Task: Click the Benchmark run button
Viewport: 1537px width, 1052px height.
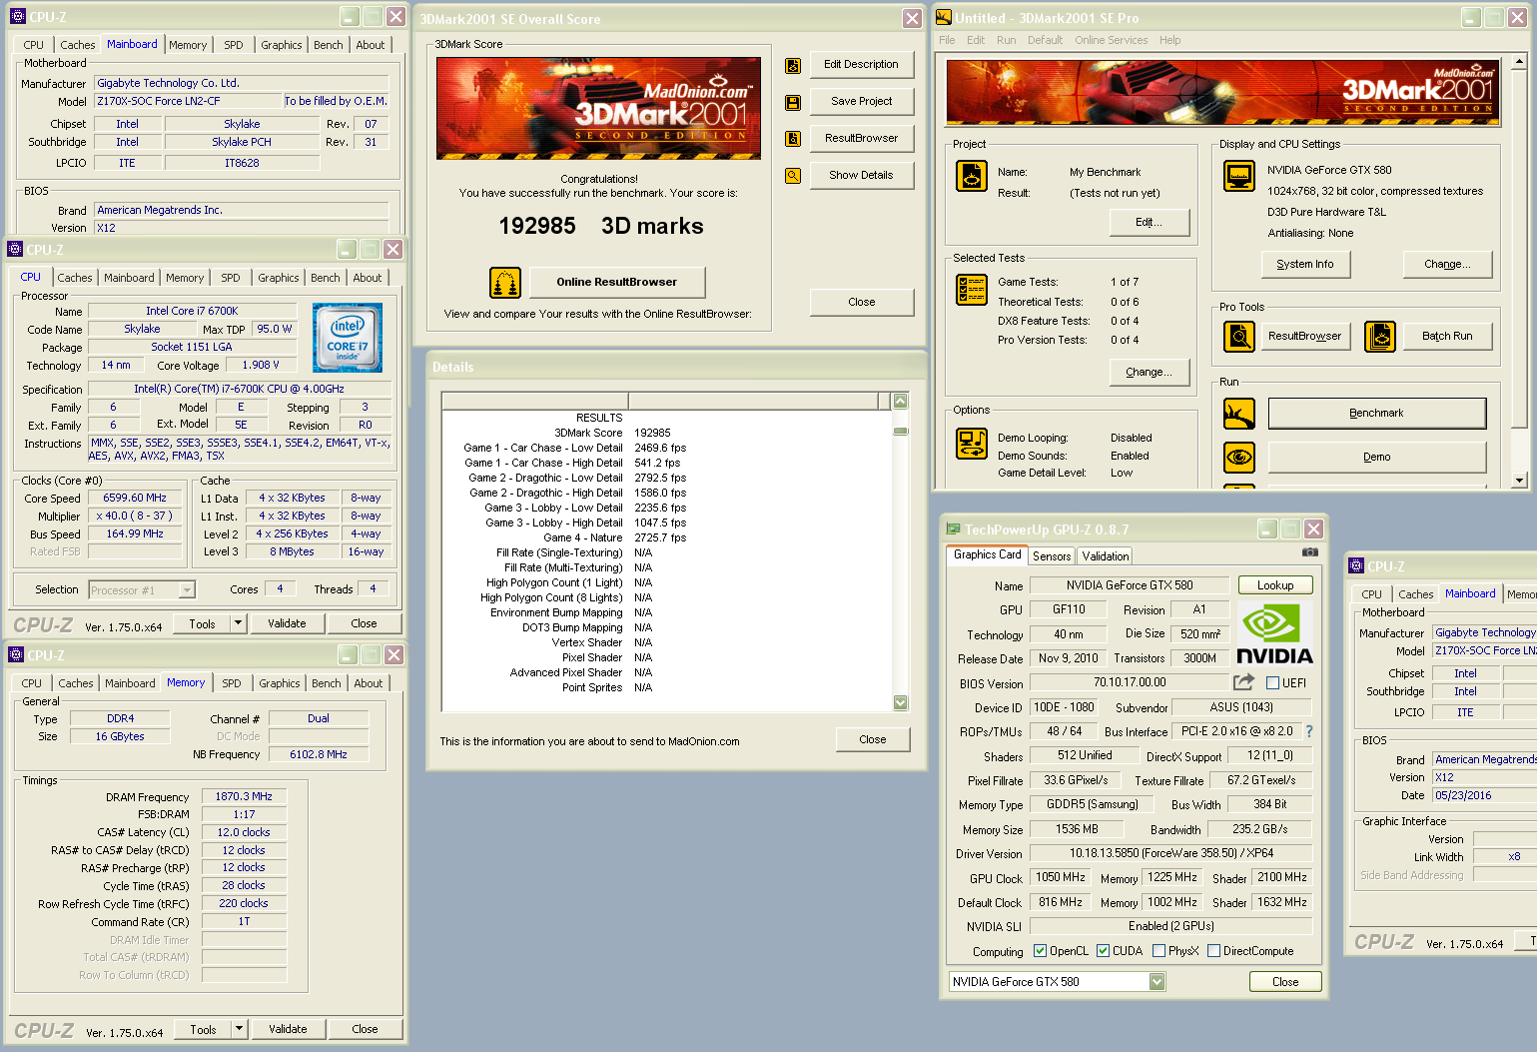Action: pyautogui.click(x=1376, y=413)
